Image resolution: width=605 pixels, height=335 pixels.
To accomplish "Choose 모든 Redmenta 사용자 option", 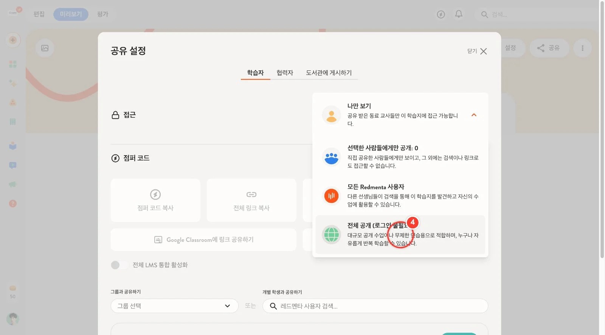I will coord(400,195).
